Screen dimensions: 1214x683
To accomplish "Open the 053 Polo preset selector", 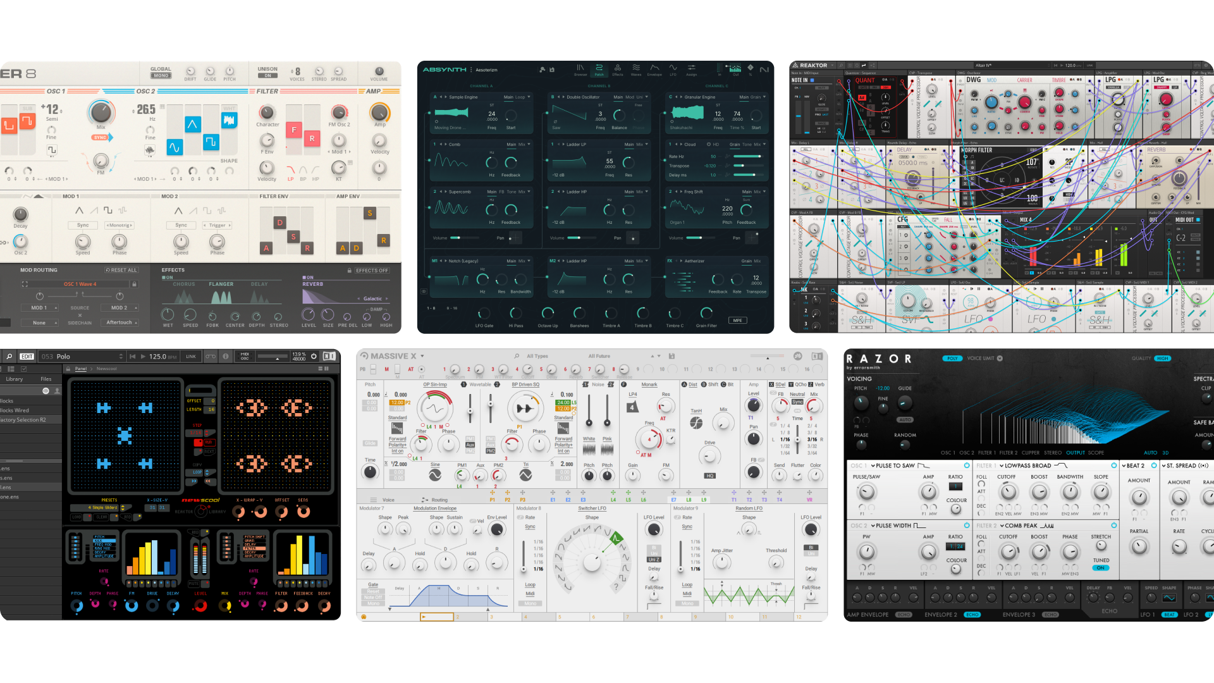I will tap(82, 357).
